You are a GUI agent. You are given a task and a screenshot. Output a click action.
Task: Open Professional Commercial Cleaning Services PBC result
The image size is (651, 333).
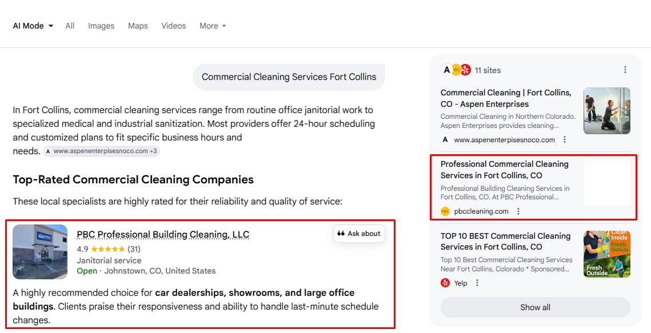coord(505,170)
